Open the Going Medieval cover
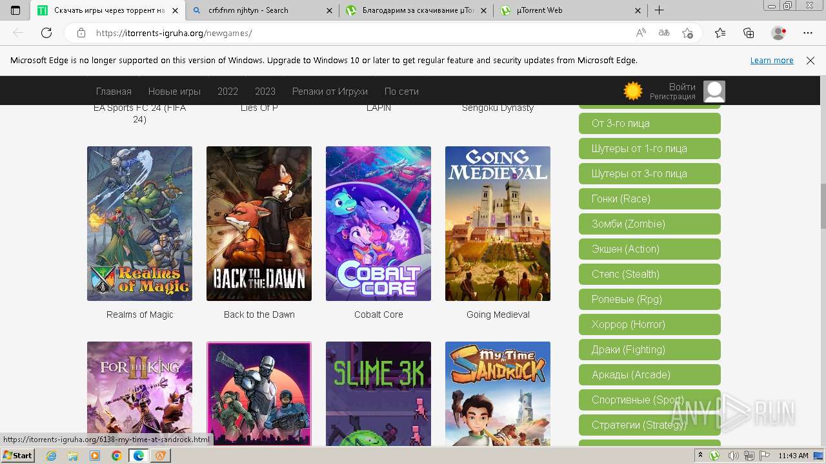This screenshot has height=464, width=826. 498,224
